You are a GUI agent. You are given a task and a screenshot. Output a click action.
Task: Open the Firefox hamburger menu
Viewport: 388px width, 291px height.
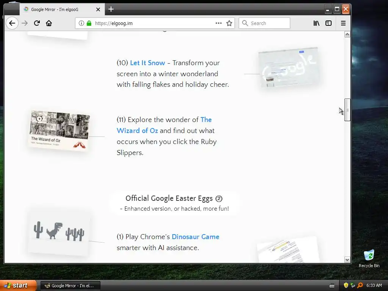(343, 23)
